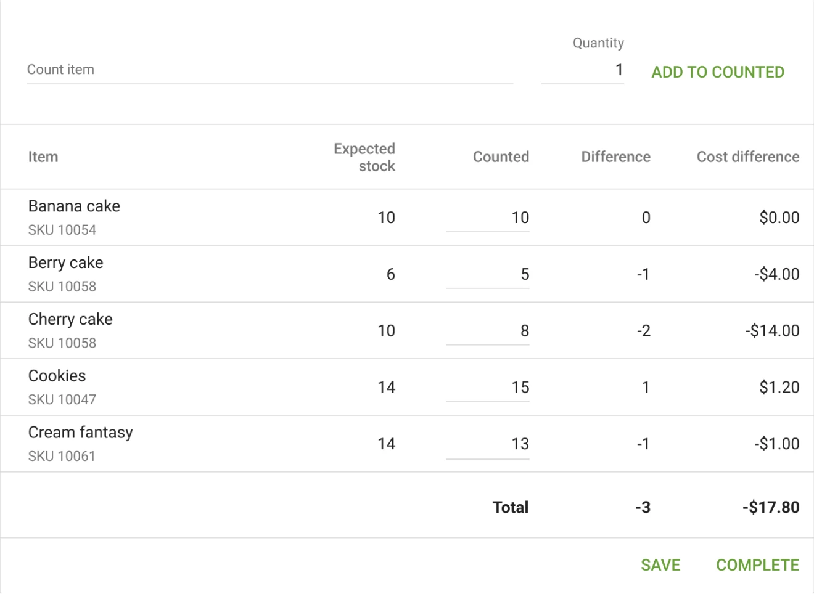Update the Counted number for Cookies
The height and width of the screenshot is (594, 814).
pos(487,387)
